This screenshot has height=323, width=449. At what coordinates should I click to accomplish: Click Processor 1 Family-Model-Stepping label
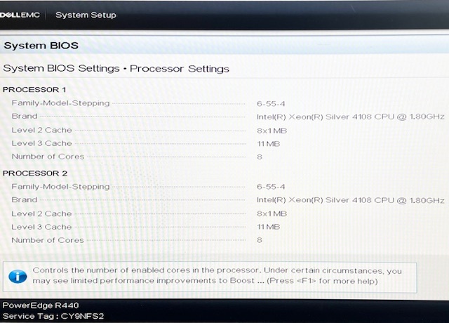[61, 103]
